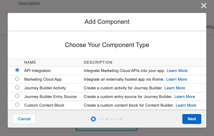Click the second step progress dot
Viewport: 214px width, 136px height.
[x=107, y=119]
